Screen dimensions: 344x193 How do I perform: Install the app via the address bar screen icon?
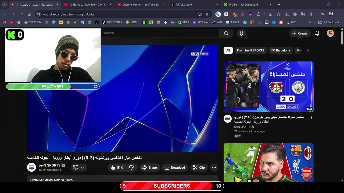(200, 14)
